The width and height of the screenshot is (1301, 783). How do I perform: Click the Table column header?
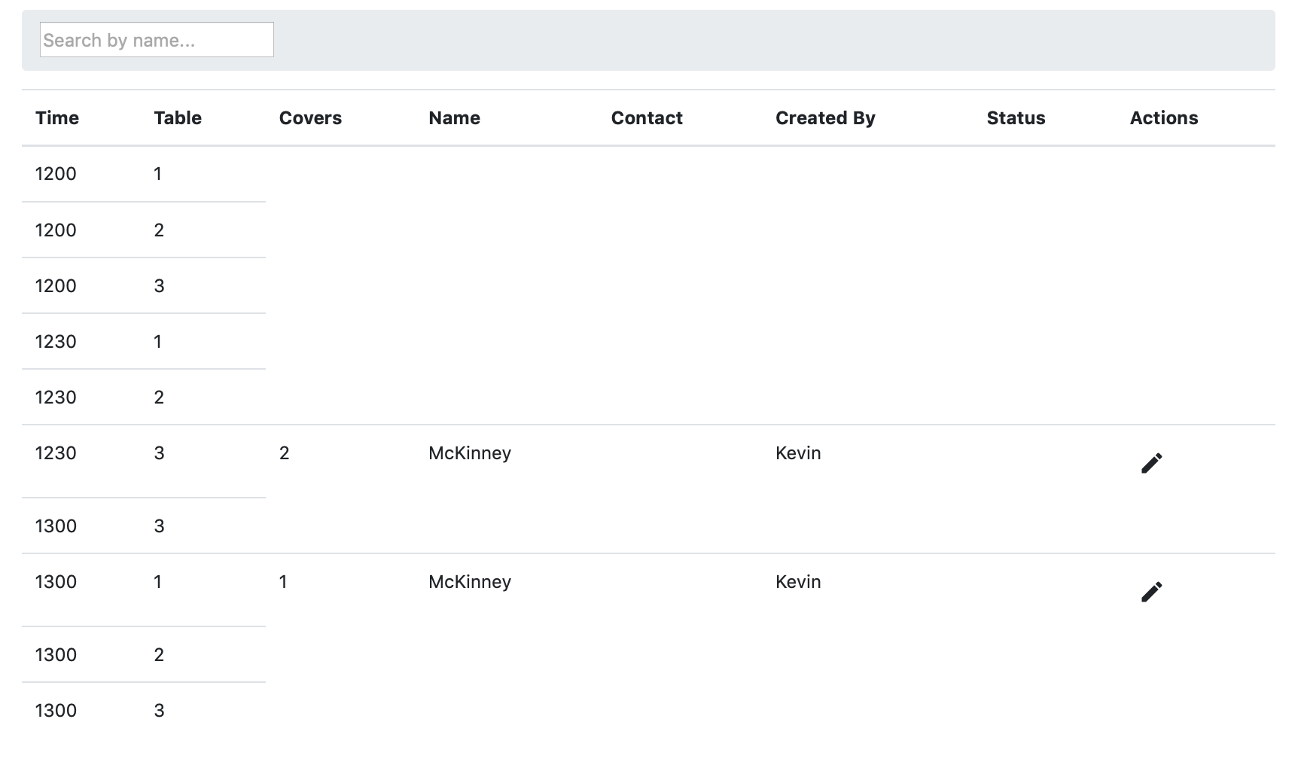[x=178, y=117]
